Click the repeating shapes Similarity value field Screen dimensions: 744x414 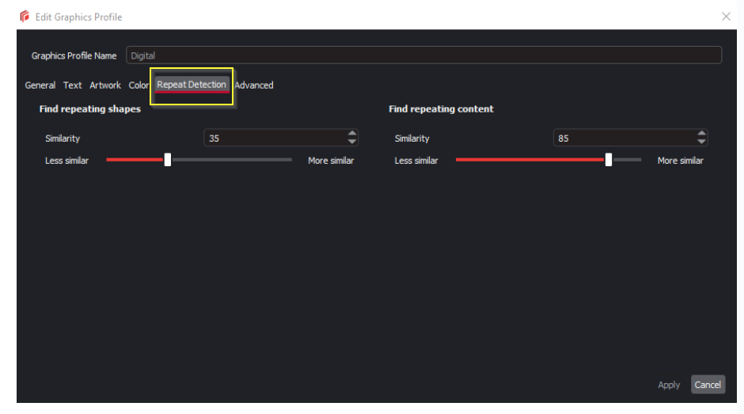(x=273, y=139)
